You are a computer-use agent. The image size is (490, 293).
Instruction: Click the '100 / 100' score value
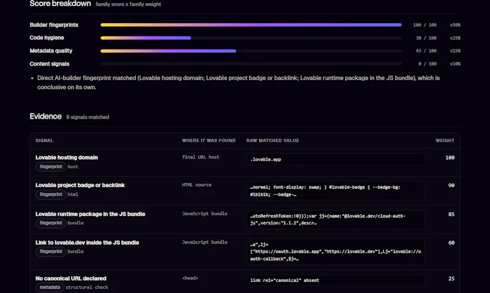pos(424,25)
